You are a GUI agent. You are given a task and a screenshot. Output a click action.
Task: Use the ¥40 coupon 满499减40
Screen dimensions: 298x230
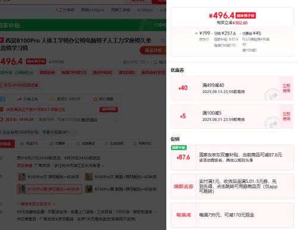click(x=286, y=88)
